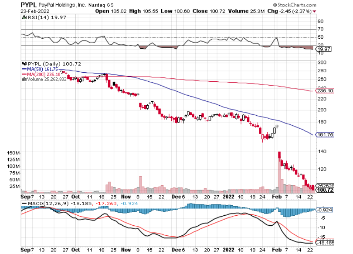Click the 140 label on price axis
Screen dimensions: 353x254
point(322,152)
